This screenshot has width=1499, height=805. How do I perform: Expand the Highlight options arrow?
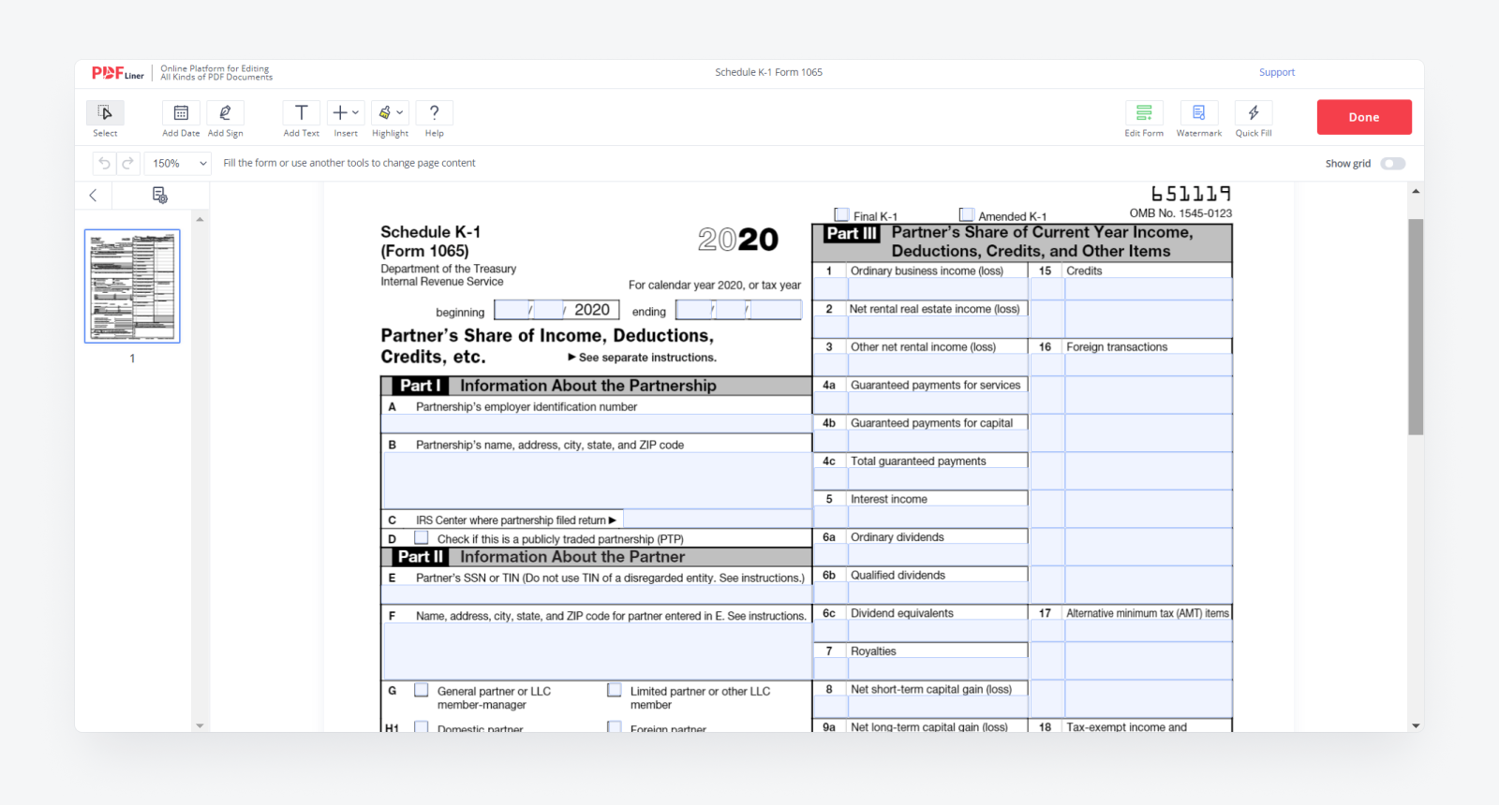[400, 112]
